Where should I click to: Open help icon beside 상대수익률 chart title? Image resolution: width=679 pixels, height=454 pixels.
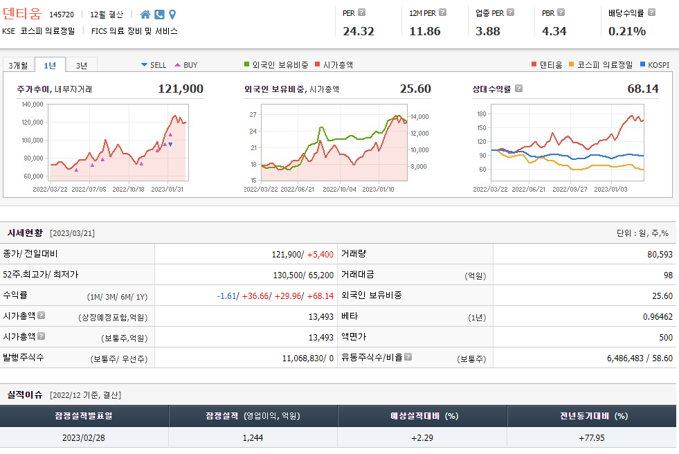pos(519,89)
